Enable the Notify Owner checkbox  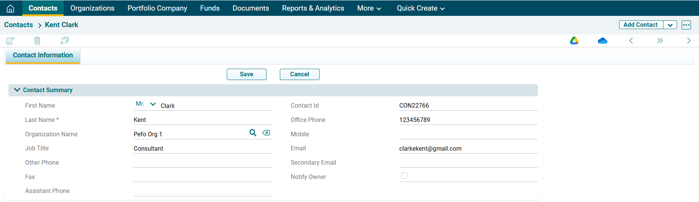tap(404, 176)
